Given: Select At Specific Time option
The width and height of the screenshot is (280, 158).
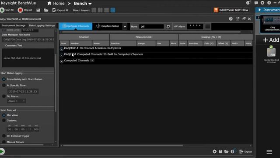Looking at the screenshot, I should coord(4,85).
